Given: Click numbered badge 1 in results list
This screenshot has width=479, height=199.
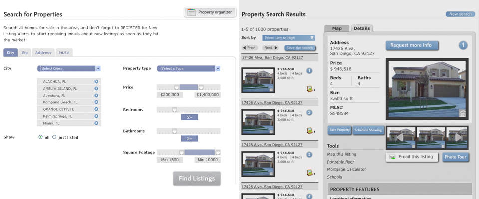Looking at the screenshot, I should [x=309, y=71].
